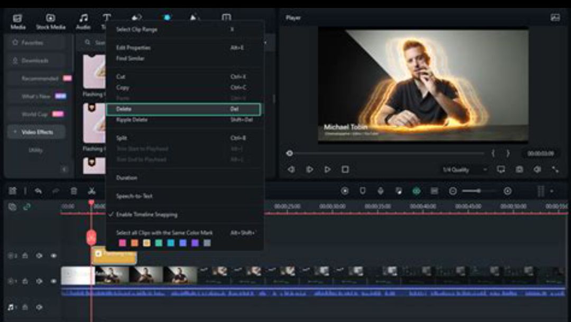This screenshot has width=571, height=322.
Task: Open the 1/4 Quality dropdown
Action: click(x=465, y=170)
